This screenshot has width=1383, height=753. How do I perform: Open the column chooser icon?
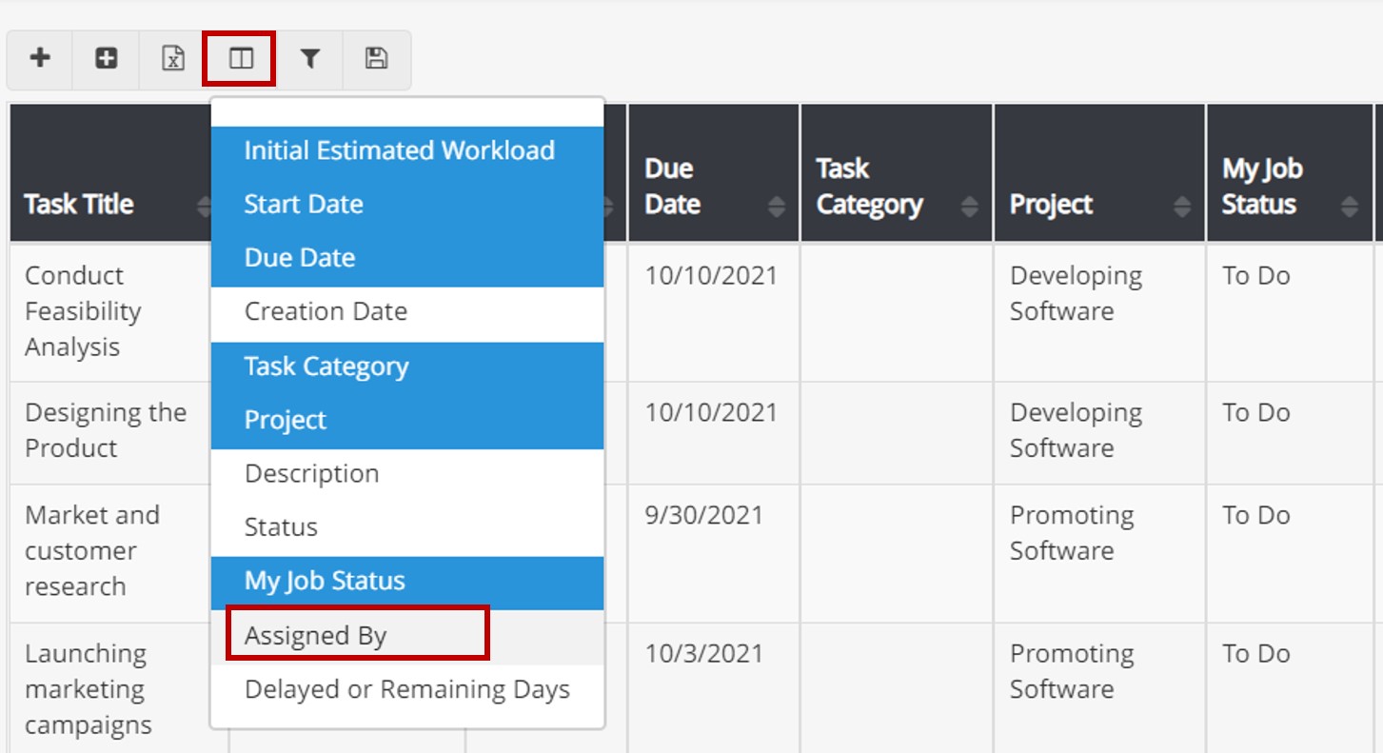(x=239, y=58)
